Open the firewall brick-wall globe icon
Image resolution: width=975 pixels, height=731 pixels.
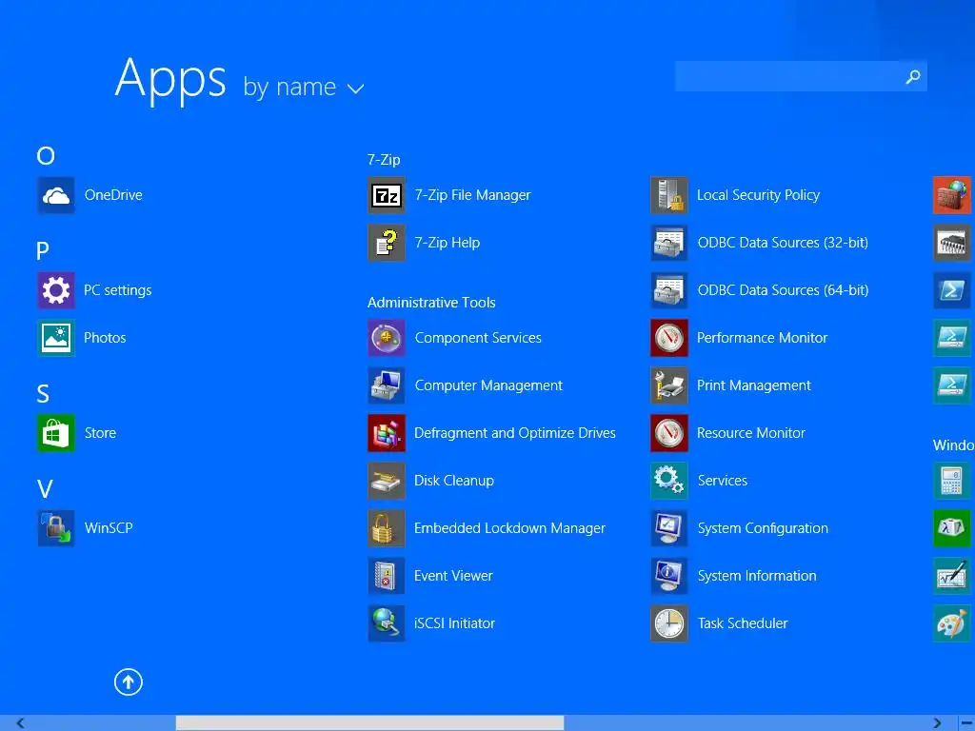tap(952, 195)
